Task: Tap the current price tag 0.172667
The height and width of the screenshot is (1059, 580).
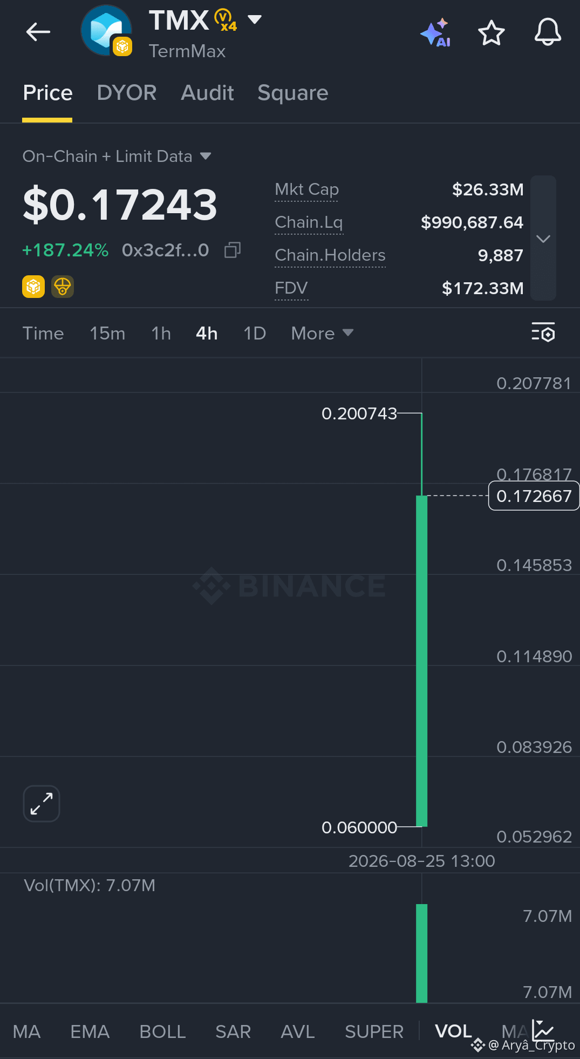Action: coord(534,495)
